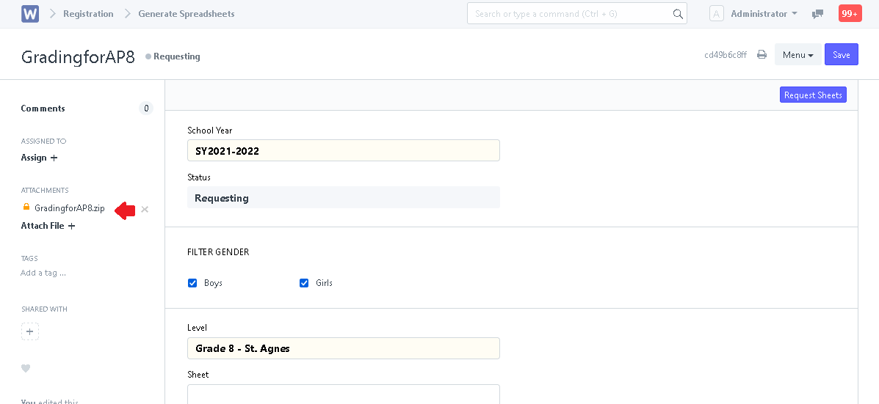This screenshot has height=404, width=879.
Task: Click the Status field showing Requesting
Action: tap(344, 197)
